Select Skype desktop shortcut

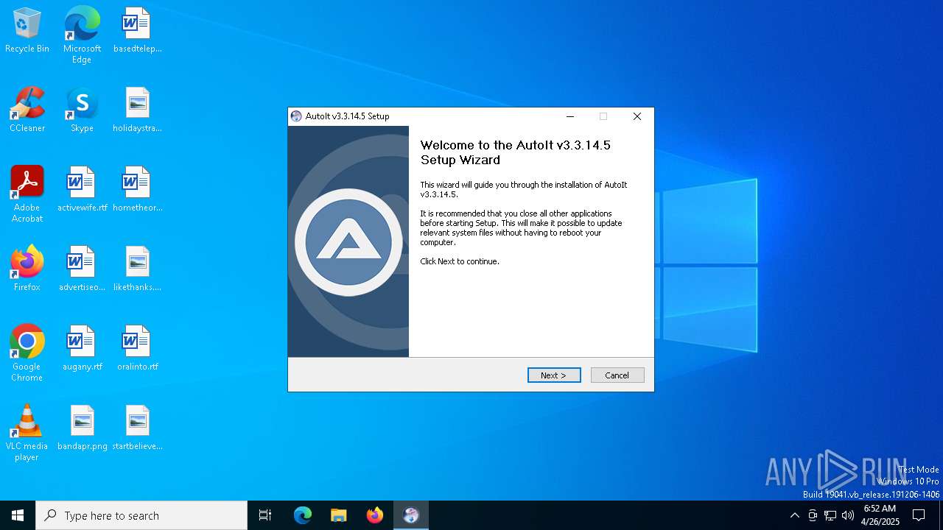tap(82, 110)
